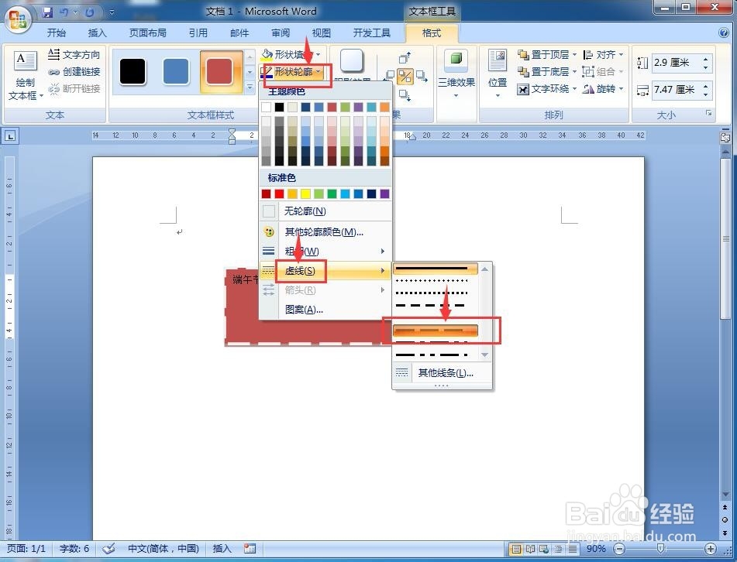Open the 位置 position dropdown
Screen dimensions: 737x562
498,74
